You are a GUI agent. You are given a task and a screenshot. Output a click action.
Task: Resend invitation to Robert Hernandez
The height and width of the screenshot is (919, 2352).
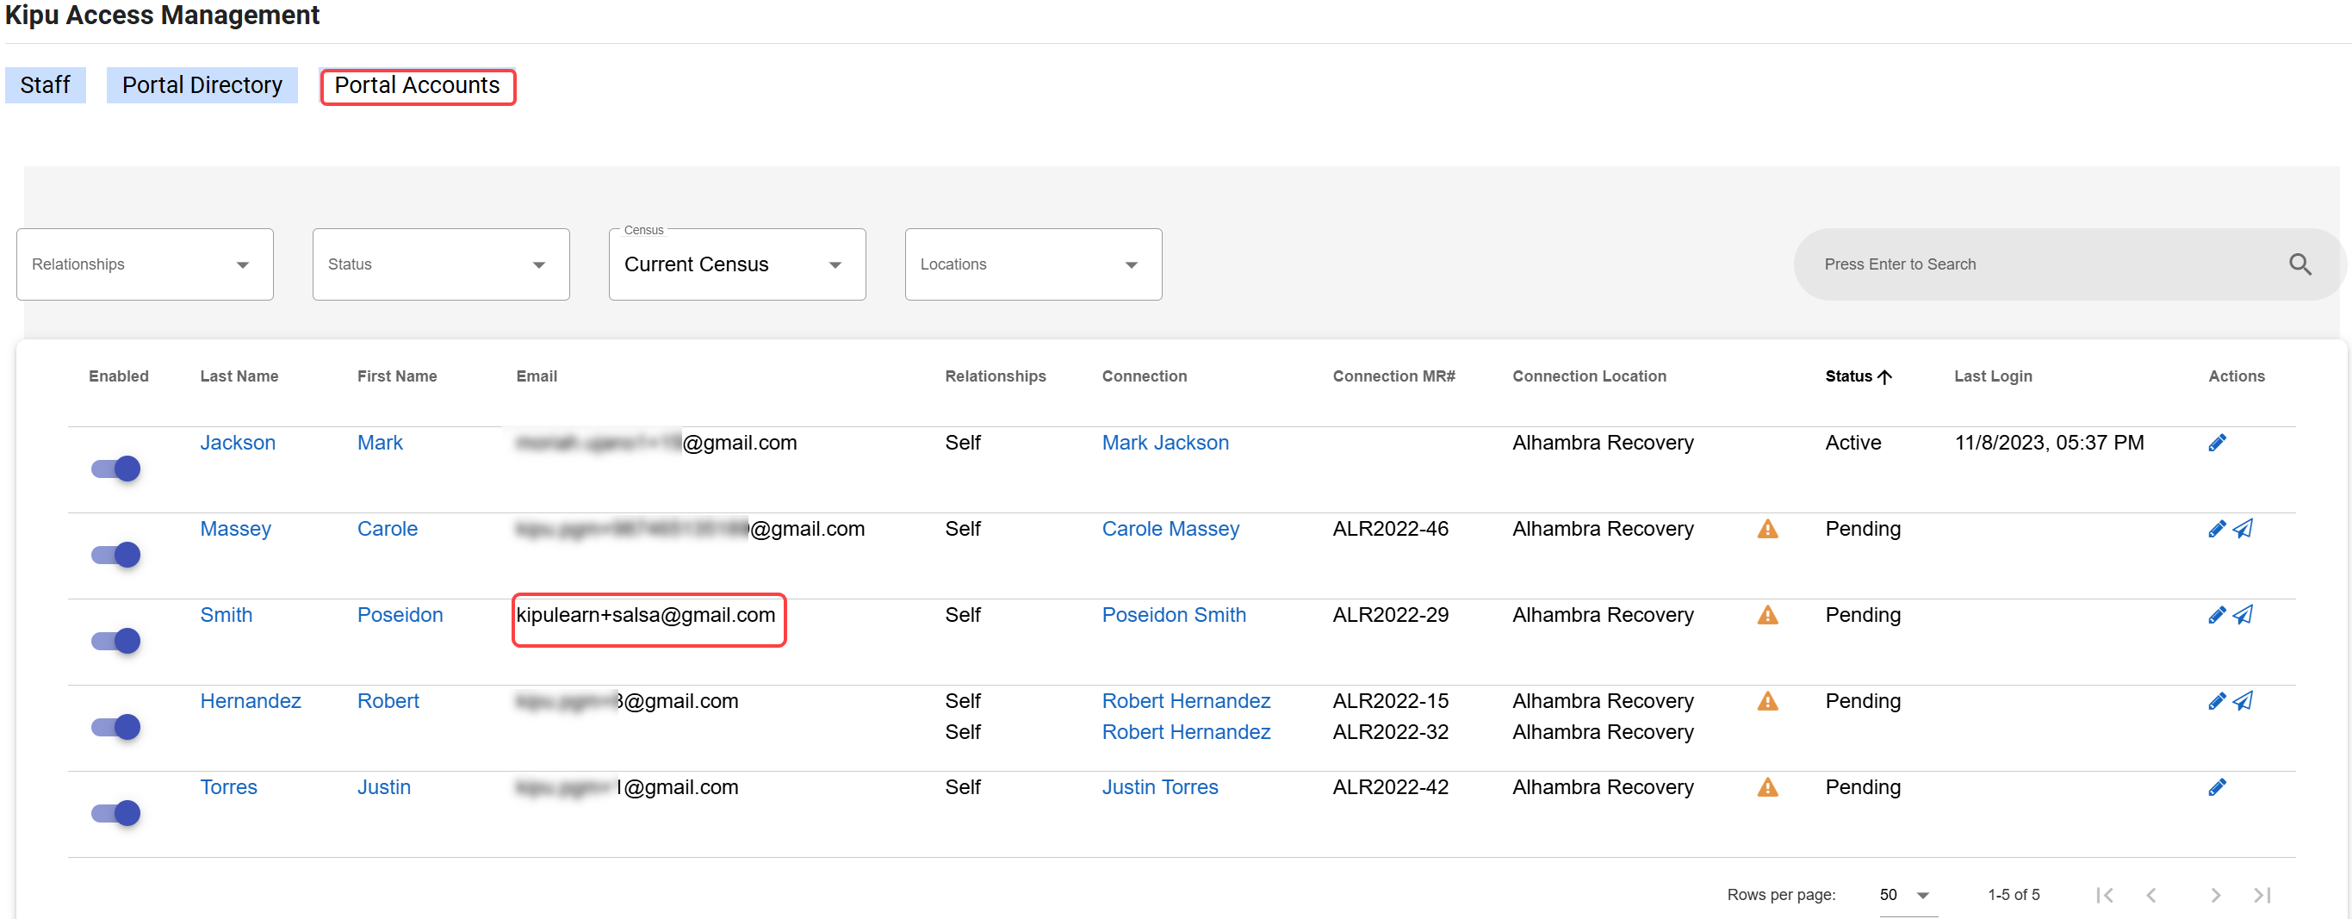point(2243,701)
